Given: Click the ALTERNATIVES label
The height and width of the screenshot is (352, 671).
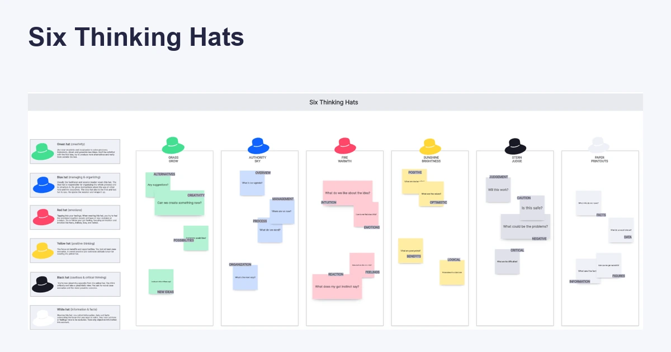Looking at the screenshot, I should pyautogui.click(x=164, y=174).
